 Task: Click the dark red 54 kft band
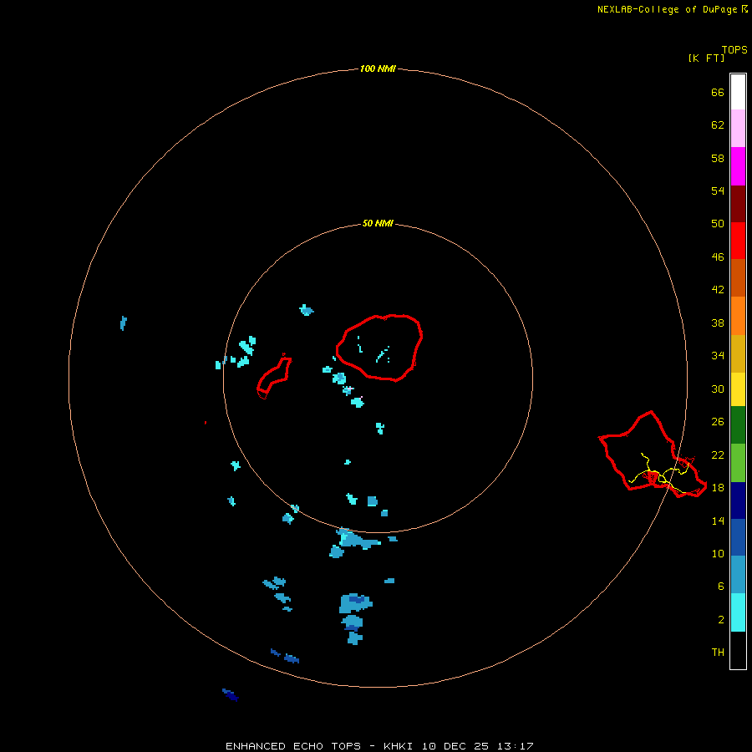(738, 203)
